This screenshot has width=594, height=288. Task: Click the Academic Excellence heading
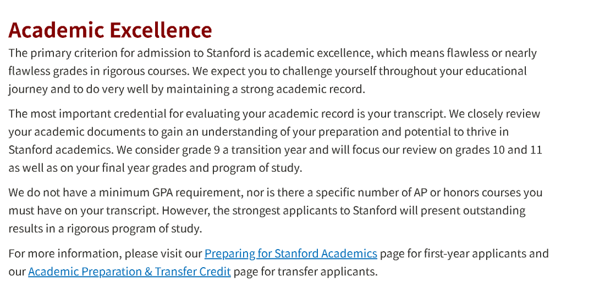[x=110, y=30]
